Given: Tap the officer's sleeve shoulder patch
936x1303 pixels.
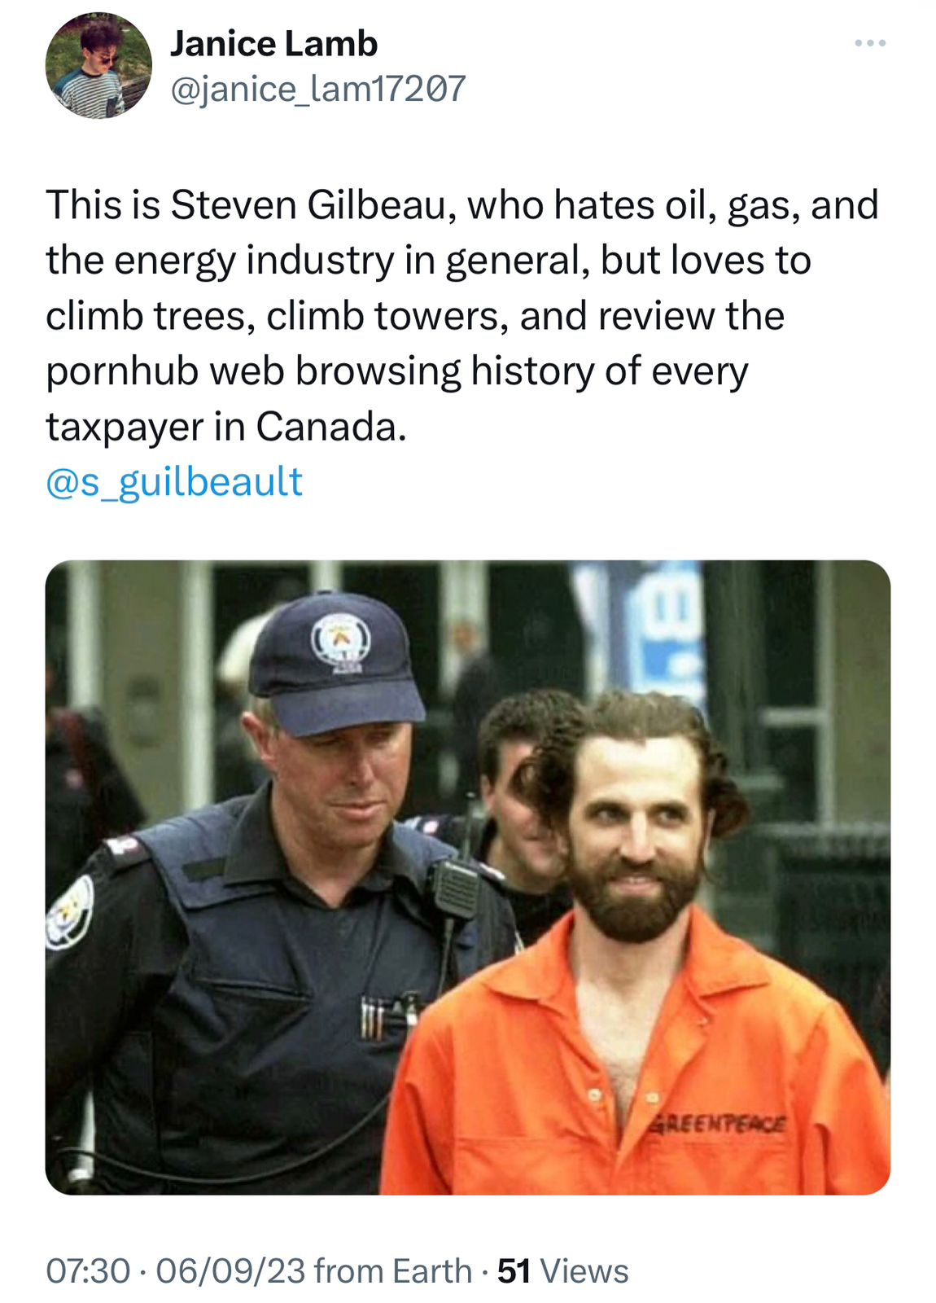Looking at the screenshot, I should tap(70, 912).
